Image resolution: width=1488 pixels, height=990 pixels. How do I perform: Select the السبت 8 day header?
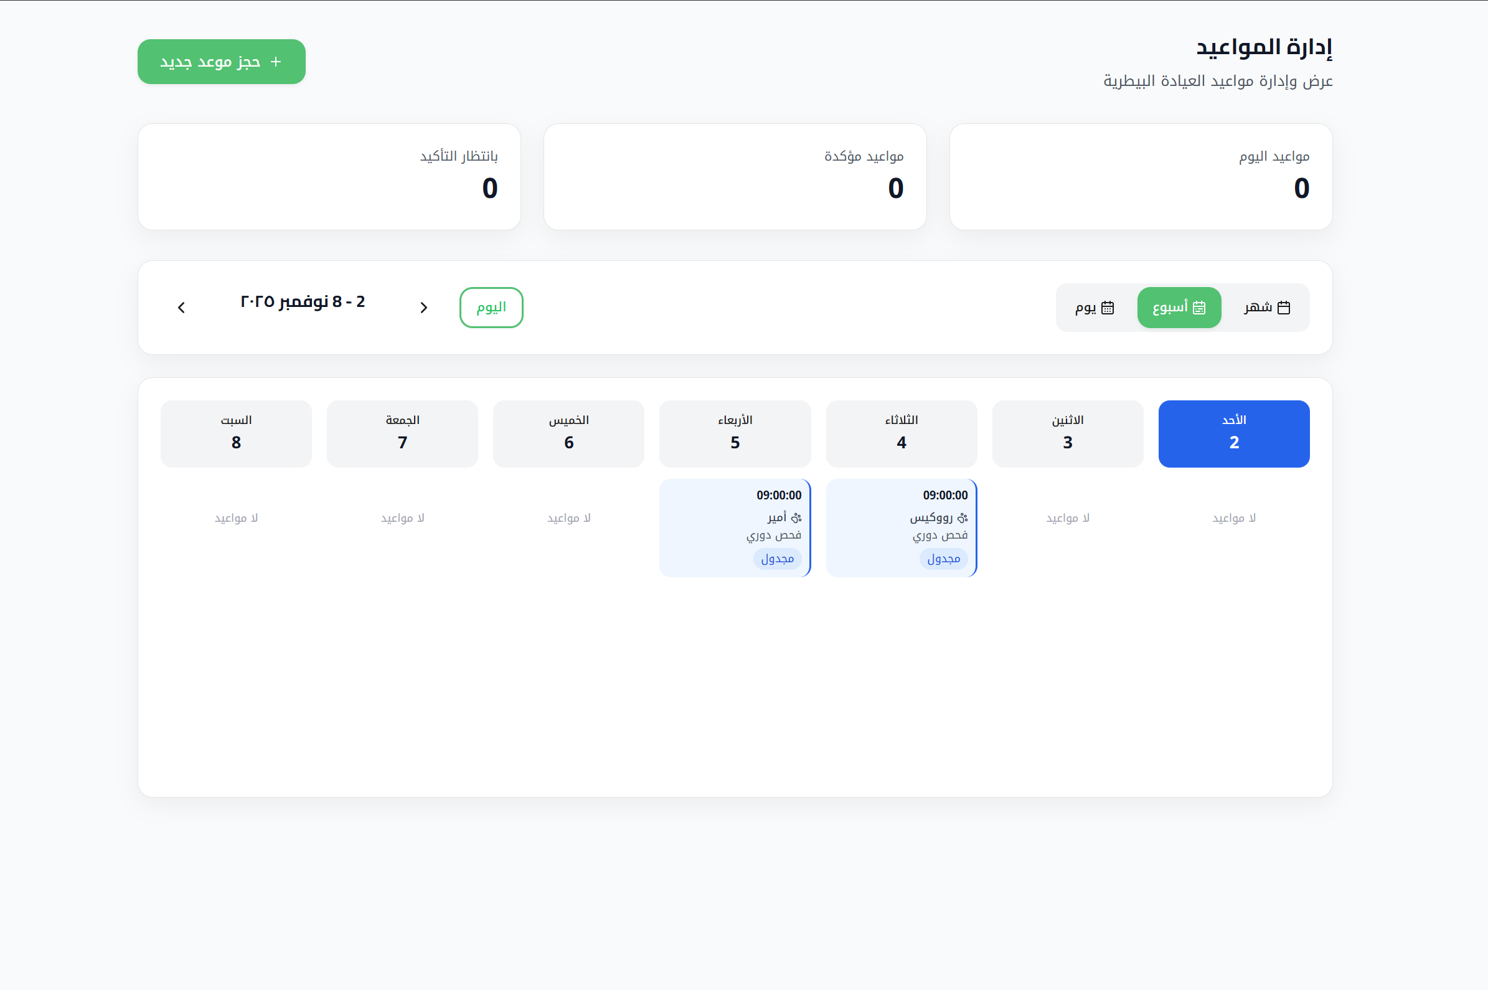click(x=235, y=434)
